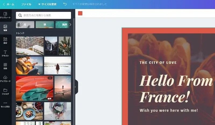This screenshot has width=215, height=125.
Task: Open the ファイル menu
Action: (26, 4)
